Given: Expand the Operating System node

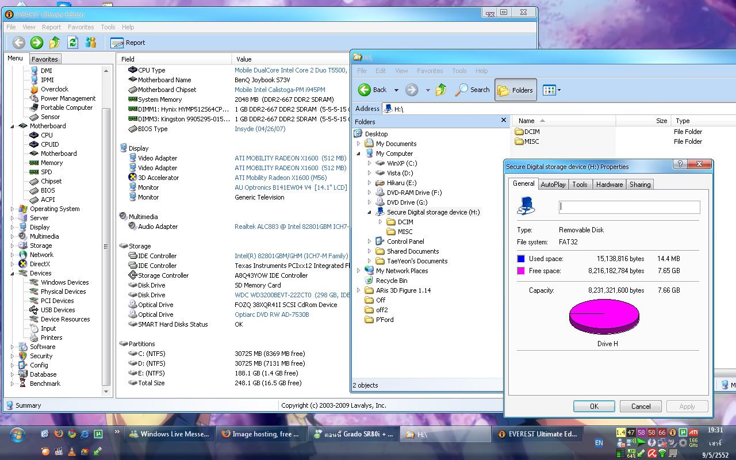Looking at the screenshot, I should 13,209.
